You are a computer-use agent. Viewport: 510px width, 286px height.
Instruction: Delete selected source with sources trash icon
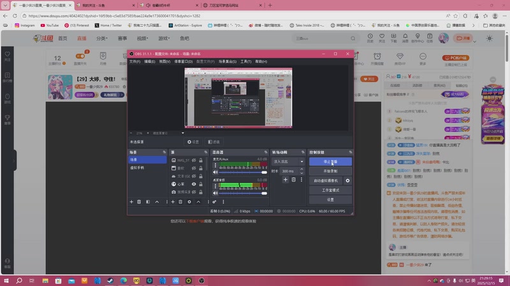(180, 201)
